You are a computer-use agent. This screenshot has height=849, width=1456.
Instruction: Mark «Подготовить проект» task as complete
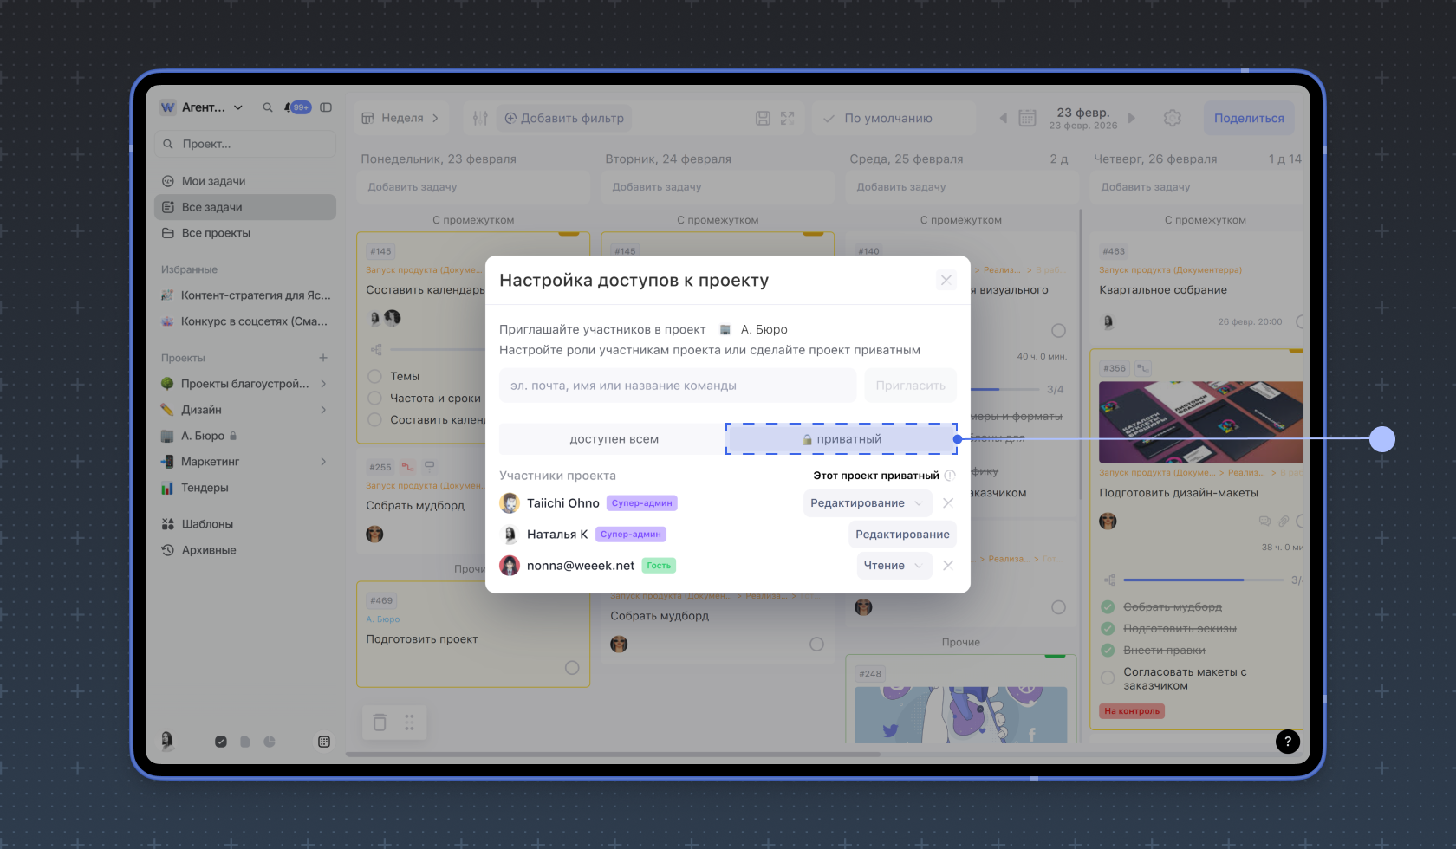coord(572,668)
